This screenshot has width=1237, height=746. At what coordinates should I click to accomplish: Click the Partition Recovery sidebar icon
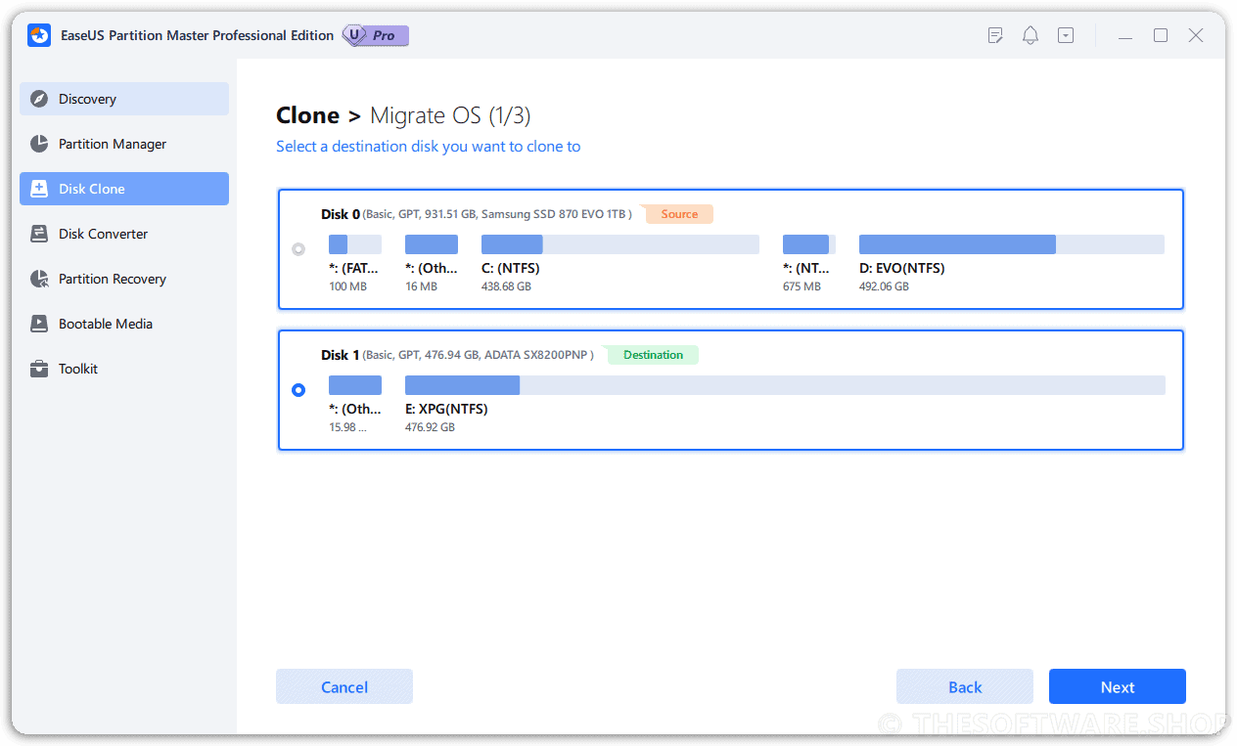pos(39,279)
